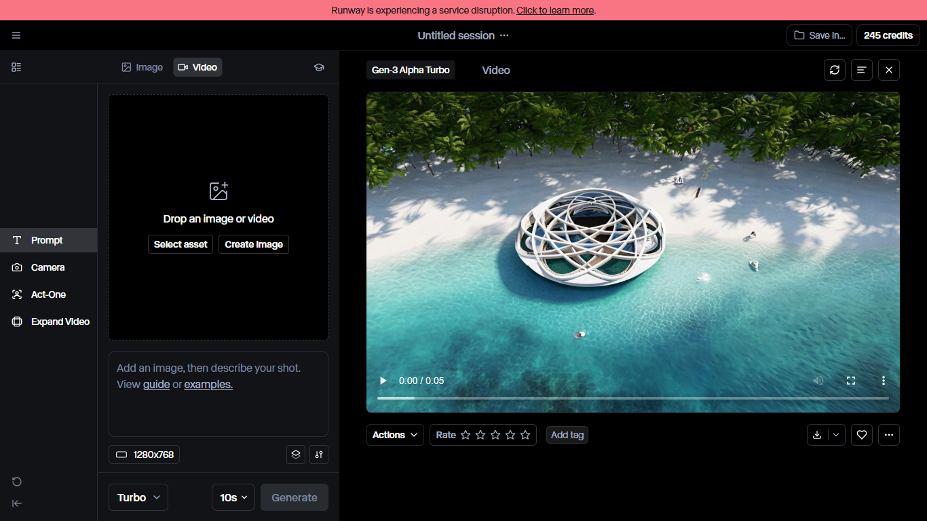Switch to the Image tab

(x=143, y=67)
